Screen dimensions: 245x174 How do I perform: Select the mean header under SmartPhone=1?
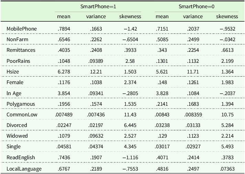tap(64, 16)
